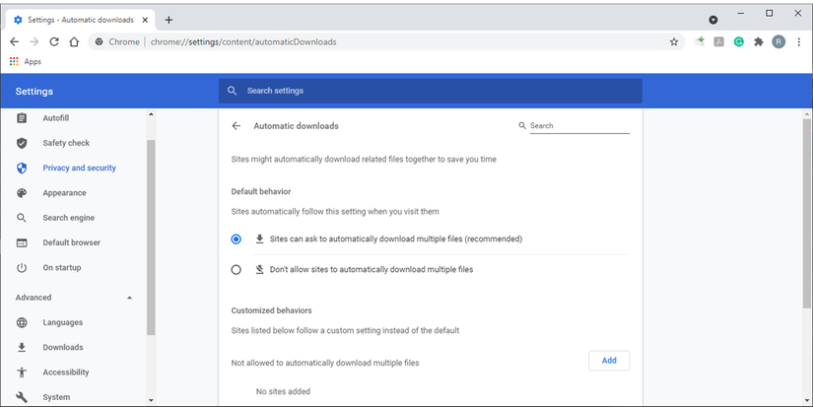Open Safety check settings

point(66,143)
